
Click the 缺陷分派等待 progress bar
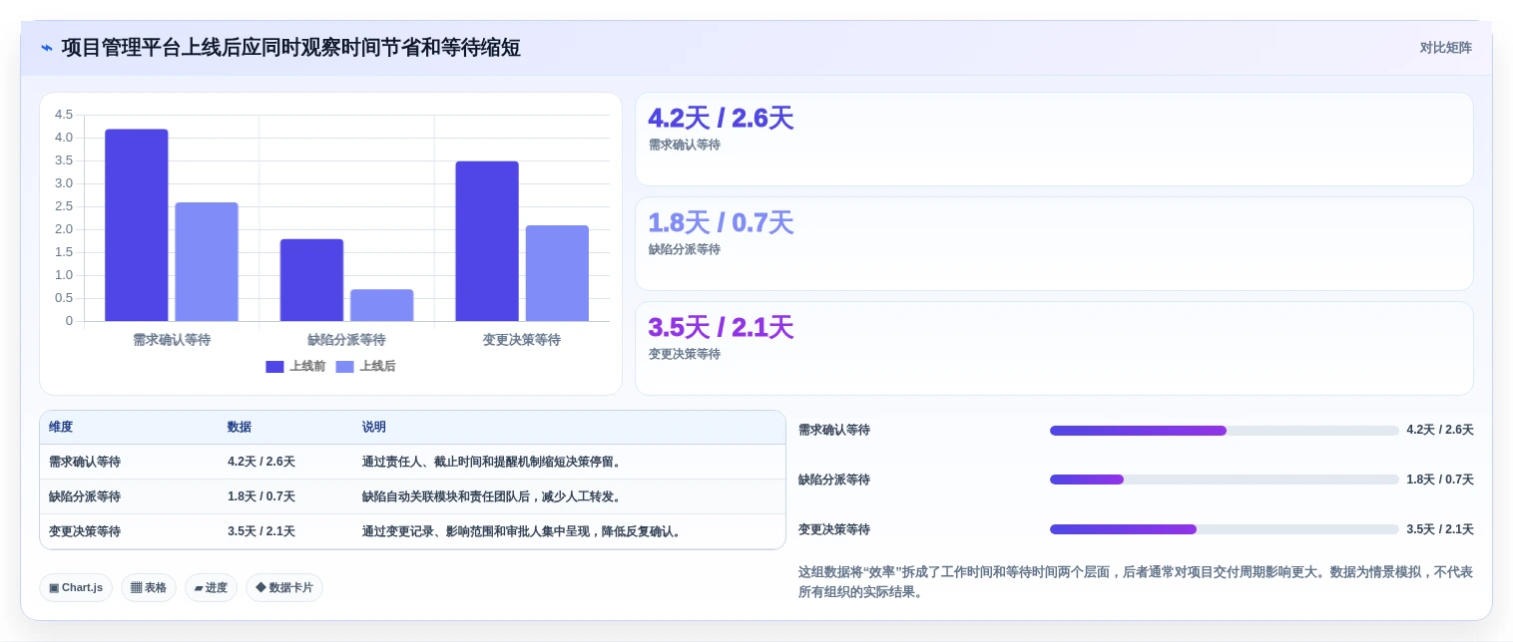(1224, 480)
